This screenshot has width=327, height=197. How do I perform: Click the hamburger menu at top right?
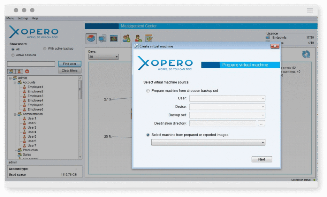pyautogui.click(x=310, y=10)
